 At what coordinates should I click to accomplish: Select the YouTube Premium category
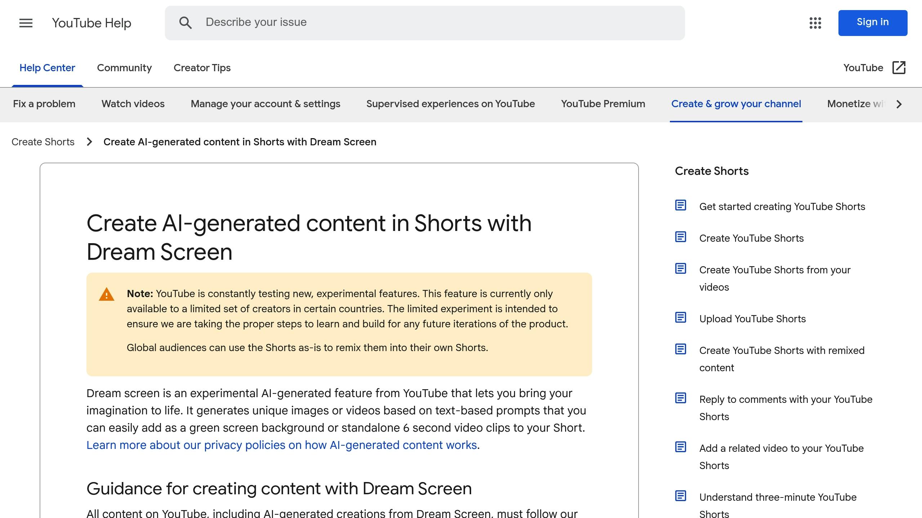click(x=603, y=104)
